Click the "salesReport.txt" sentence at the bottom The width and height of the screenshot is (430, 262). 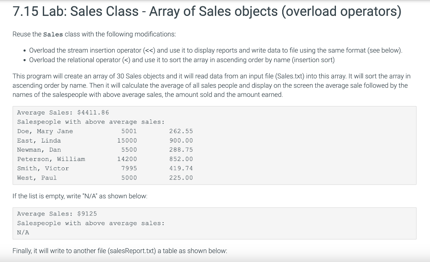pyautogui.click(x=120, y=251)
